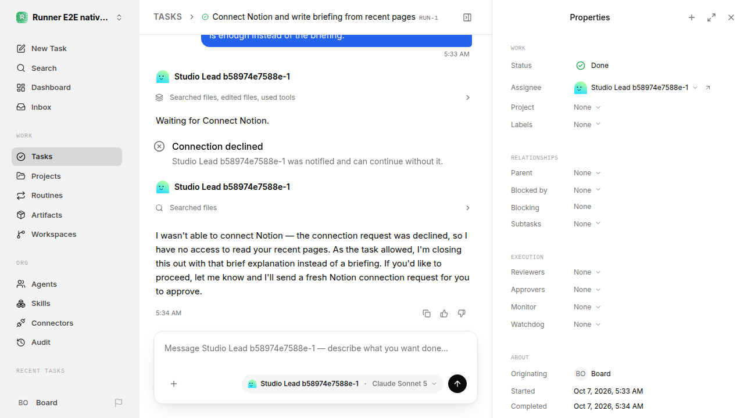The width and height of the screenshot is (744, 418).
Task: Open the Audit page
Action: tap(67, 343)
